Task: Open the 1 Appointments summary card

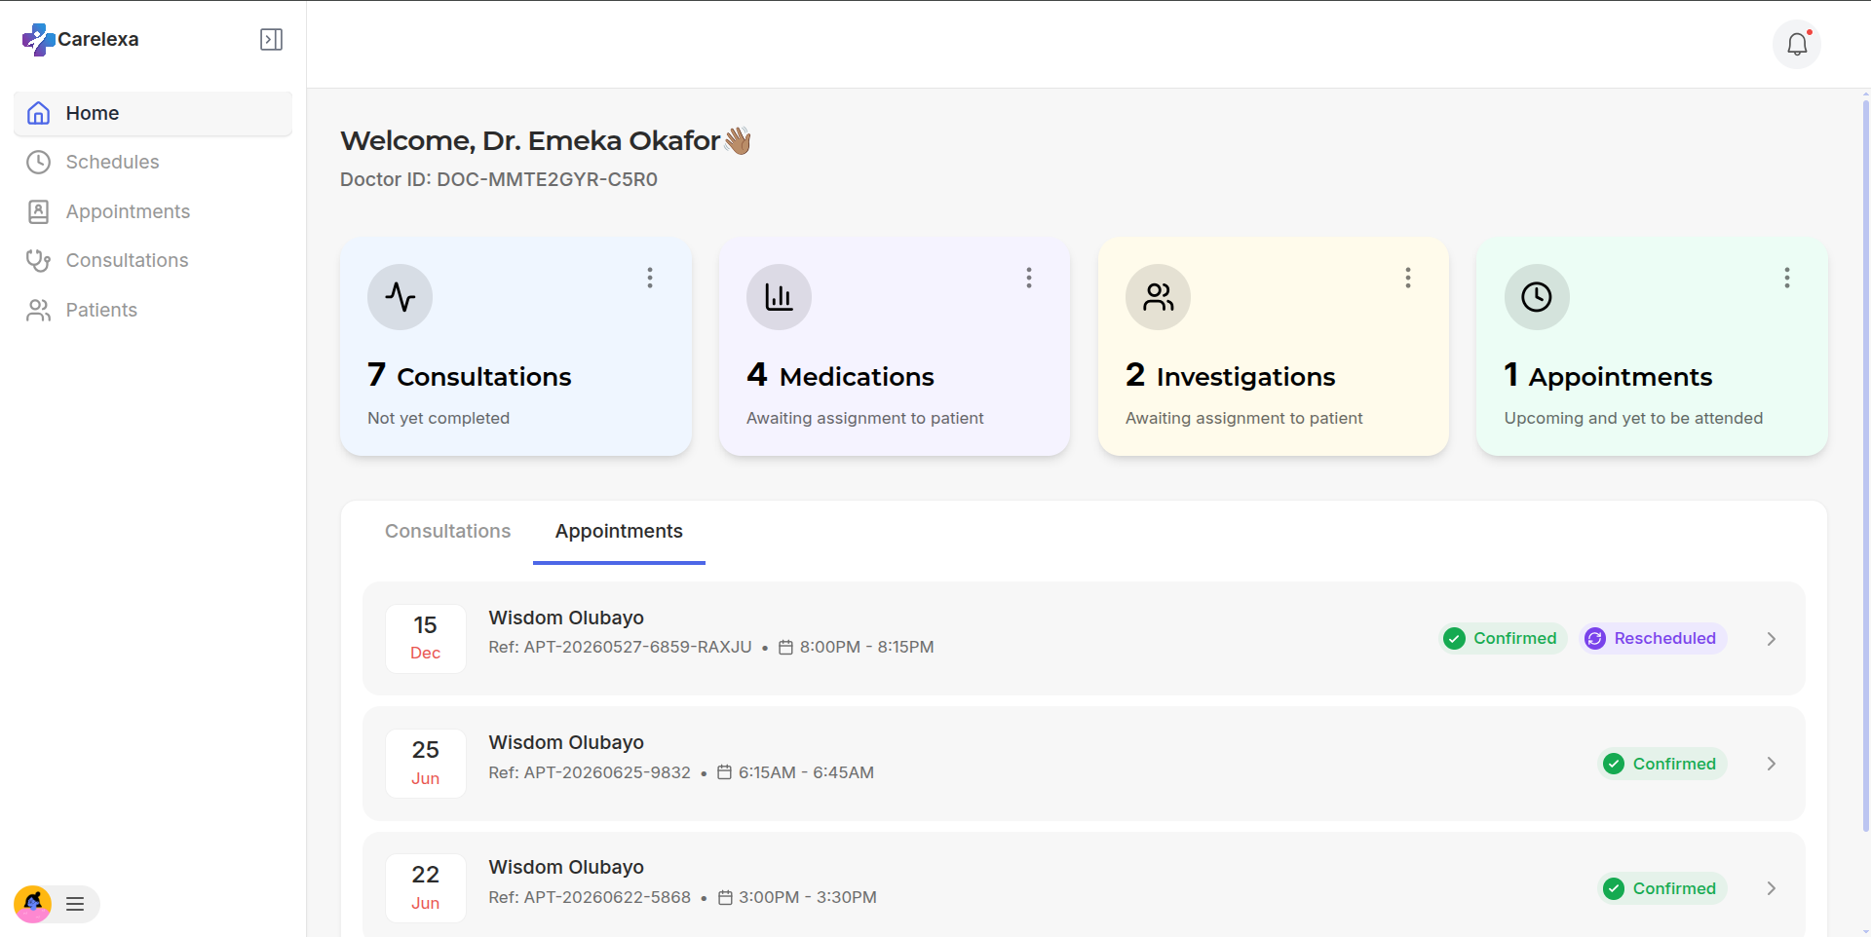Action: click(x=1652, y=347)
